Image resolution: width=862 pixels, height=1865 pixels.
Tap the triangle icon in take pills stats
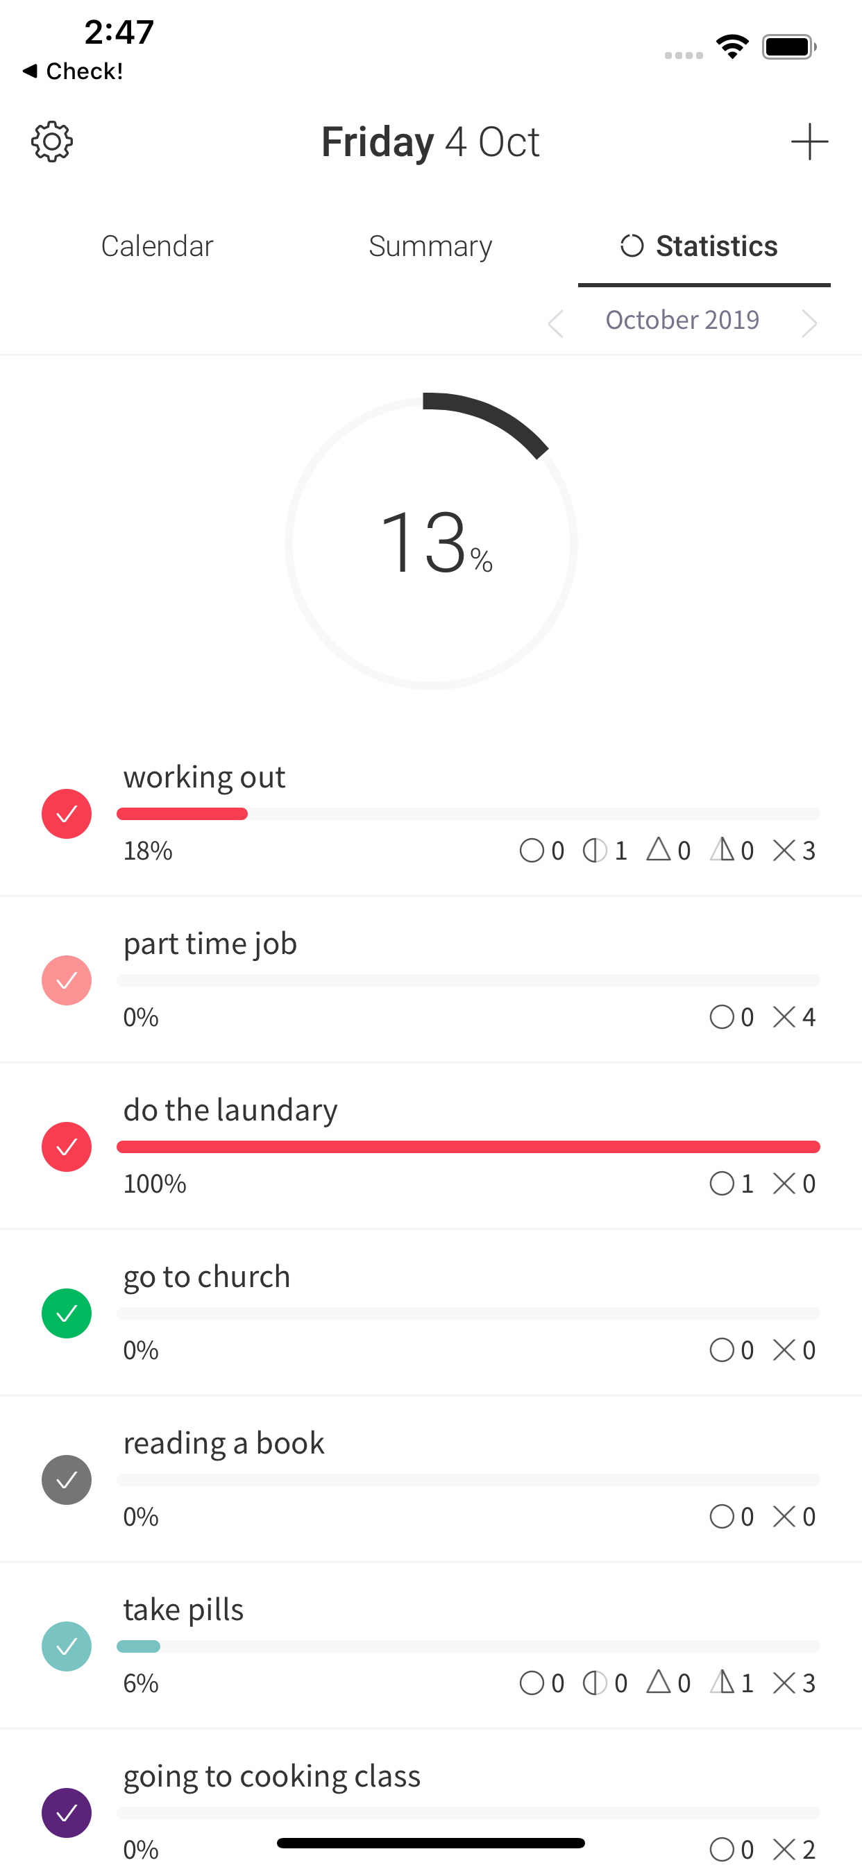659,1682
